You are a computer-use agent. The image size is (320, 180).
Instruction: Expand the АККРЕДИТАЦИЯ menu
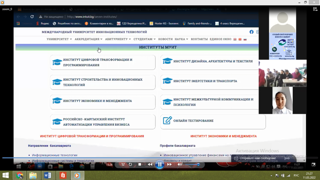tap(88, 39)
